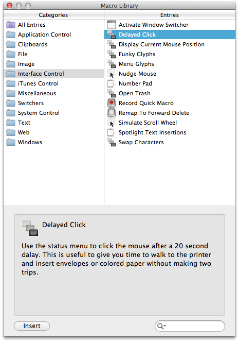Click inside the search field
The width and height of the screenshot is (239, 342).
(194, 326)
